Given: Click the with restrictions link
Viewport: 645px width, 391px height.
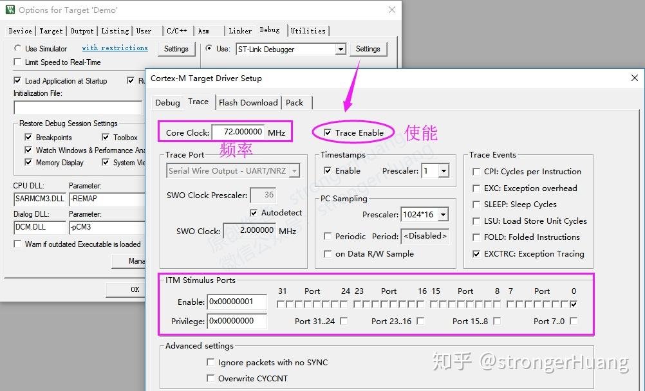Looking at the screenshot, I should pos(115,48).
